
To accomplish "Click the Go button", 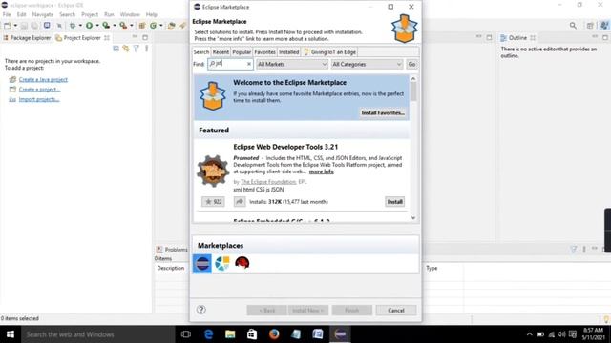I will click(x=411, y=64).
